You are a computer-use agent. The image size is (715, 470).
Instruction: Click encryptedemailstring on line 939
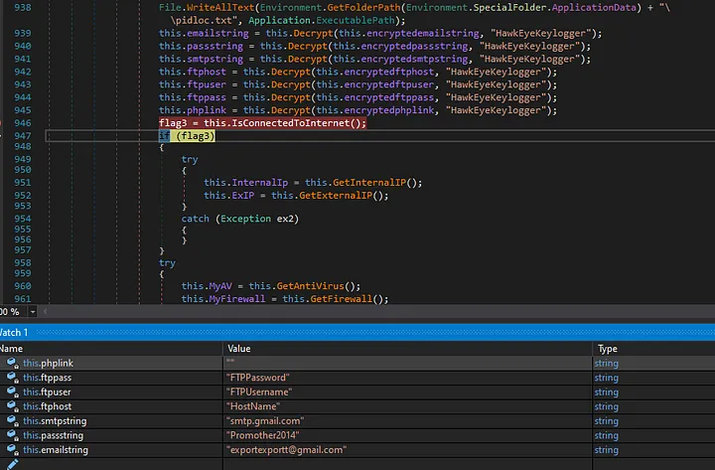[x=423, y=34]
